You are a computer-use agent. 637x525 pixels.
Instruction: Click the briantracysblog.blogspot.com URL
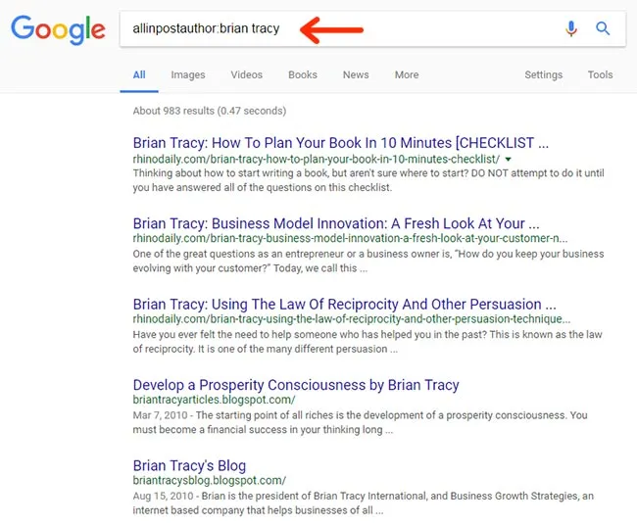[x=209, y=480]
